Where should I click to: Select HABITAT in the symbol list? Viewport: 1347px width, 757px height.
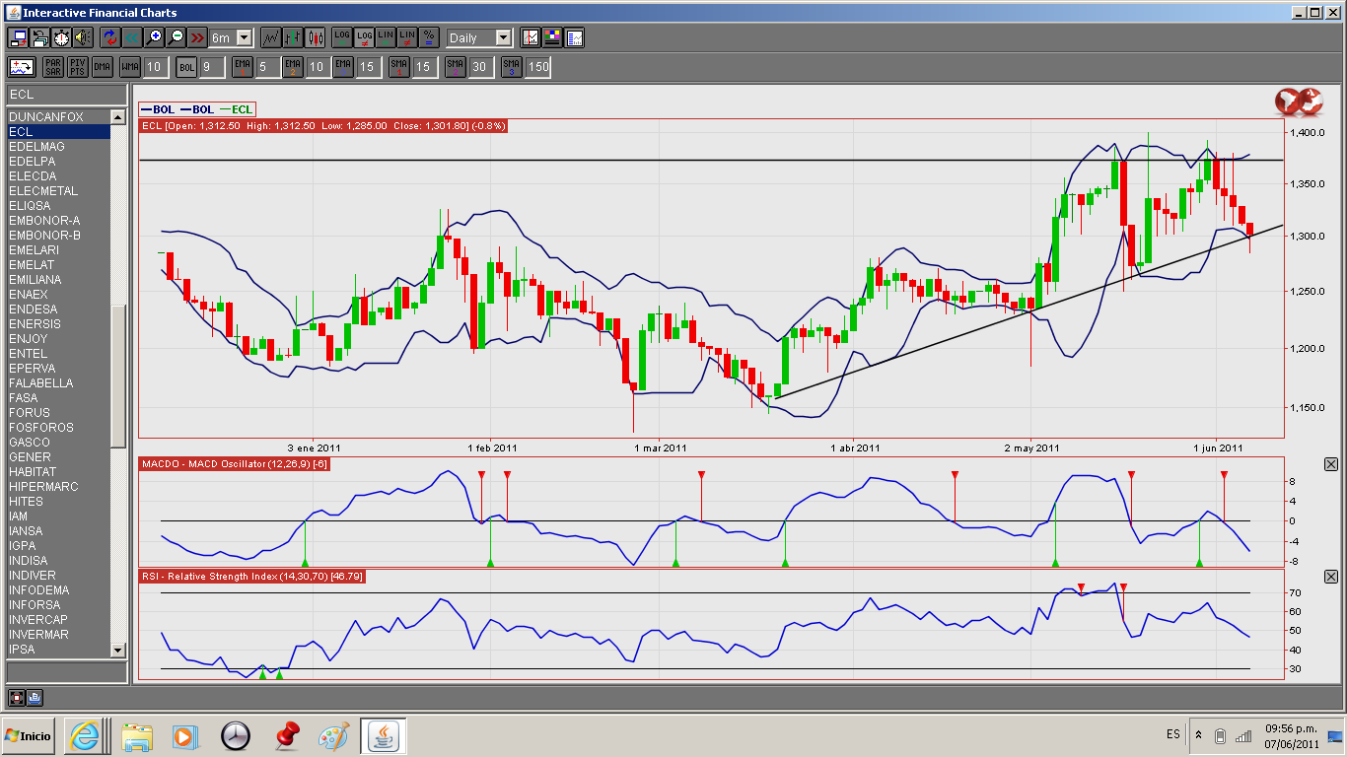pyautogui.click(x=58, y=472)
